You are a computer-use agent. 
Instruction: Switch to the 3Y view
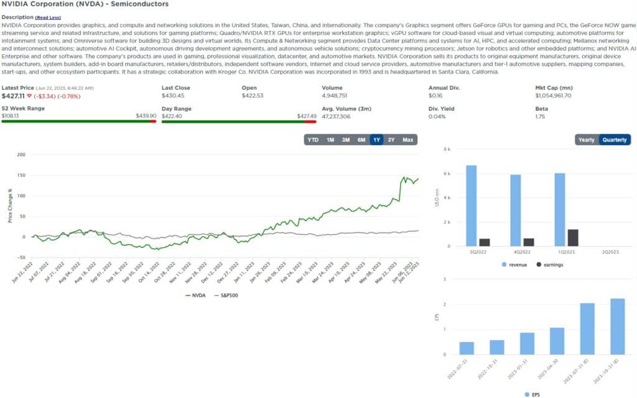pos(393,140)
